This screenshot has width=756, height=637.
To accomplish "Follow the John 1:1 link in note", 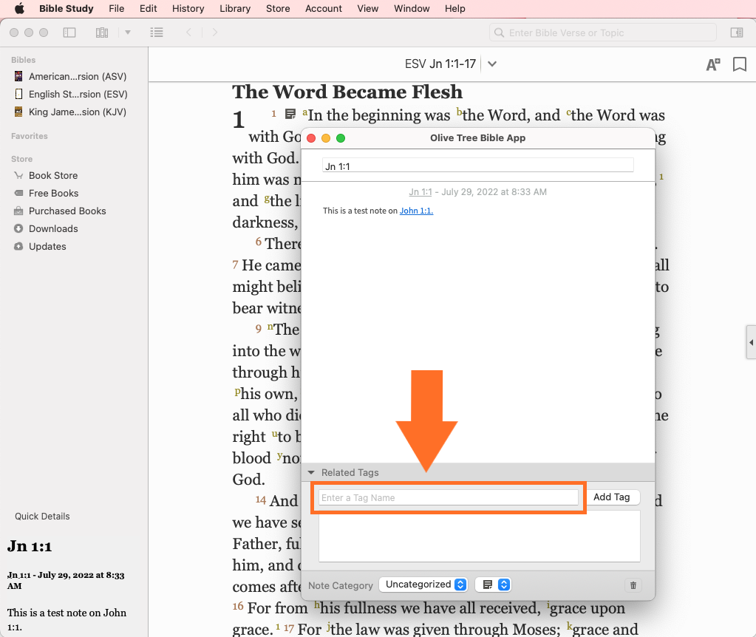I will (416, 211).
